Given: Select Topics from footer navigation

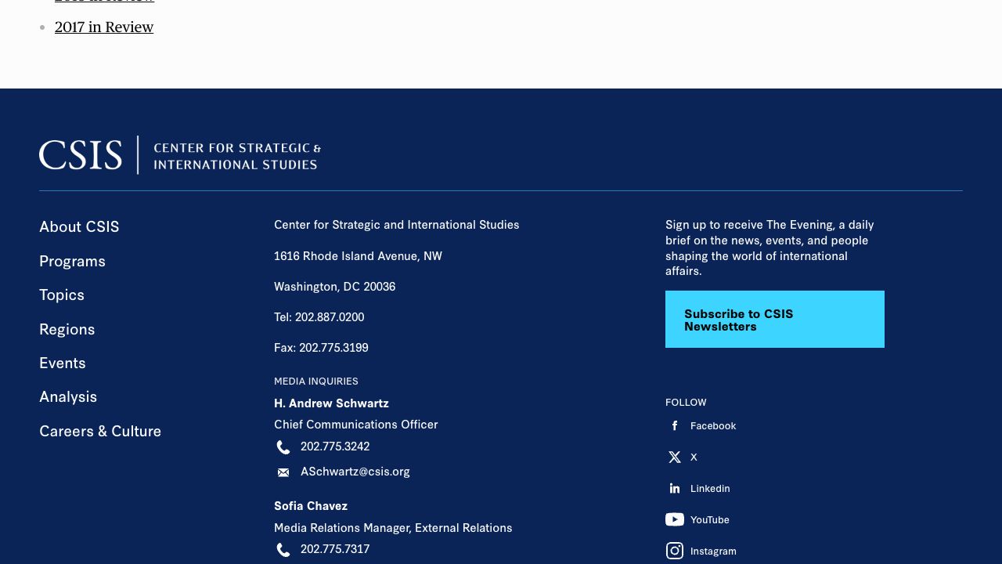Looking at the screenshot, I should pos(62,295).
